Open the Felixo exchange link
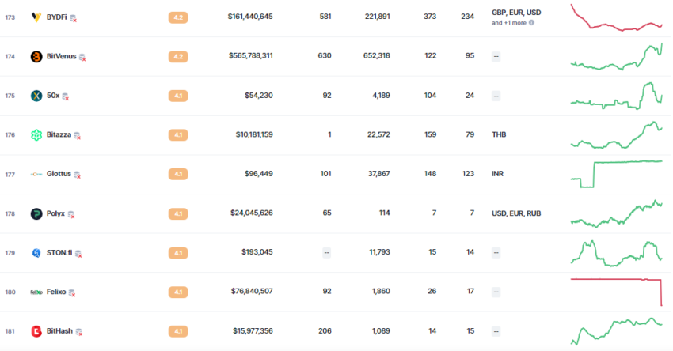This screenshot has height=351, width=673. point(56,292)
